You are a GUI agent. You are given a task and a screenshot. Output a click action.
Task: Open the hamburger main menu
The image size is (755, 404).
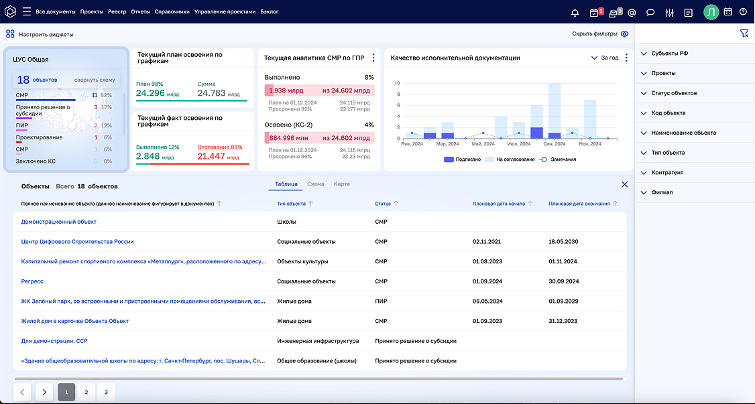coord(27,11)
